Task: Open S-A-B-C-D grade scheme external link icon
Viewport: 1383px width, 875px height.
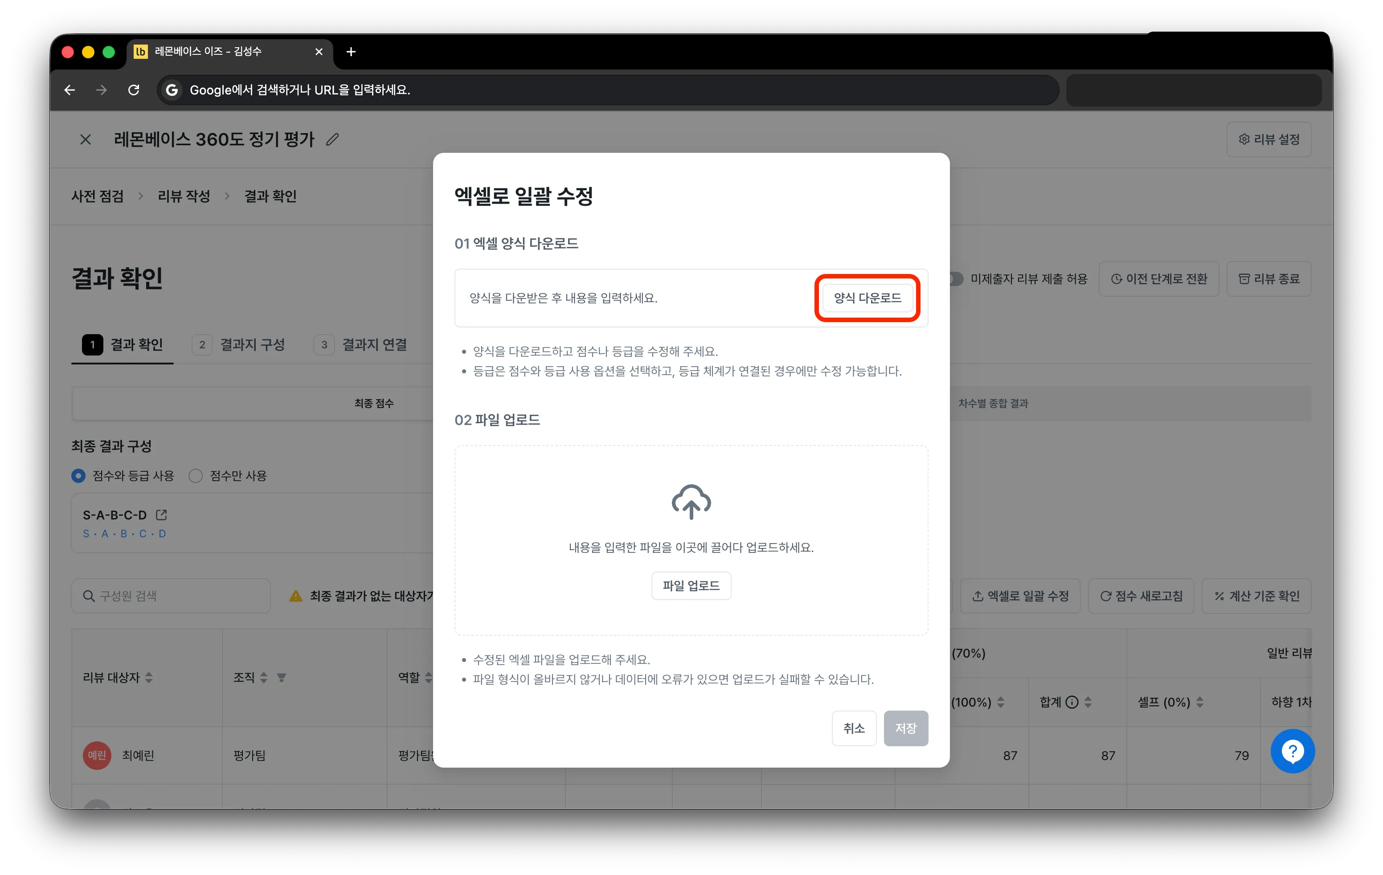Action: pos(161,515)
